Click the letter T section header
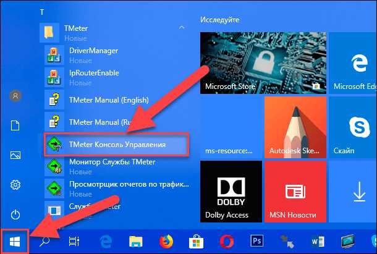Screen dimensions: 377x254 [42, 12]
